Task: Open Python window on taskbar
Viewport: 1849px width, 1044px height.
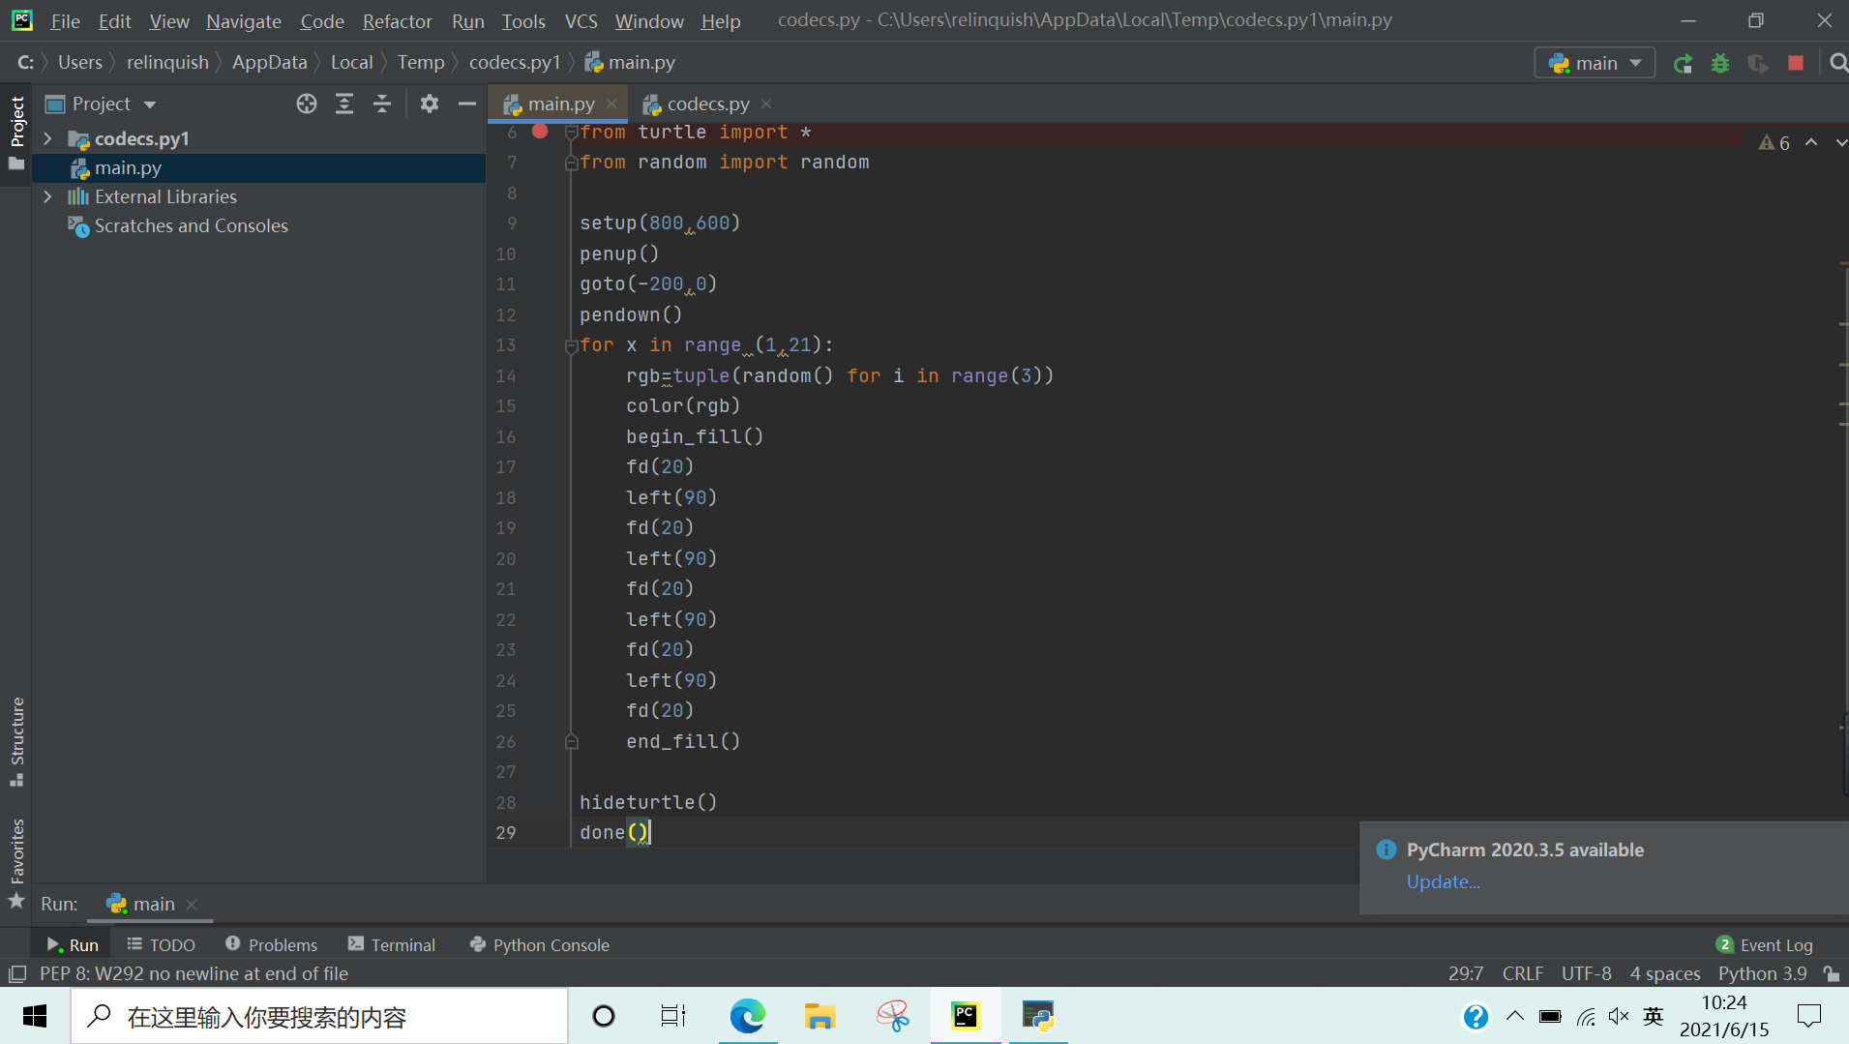Action: [1038, 1016]
